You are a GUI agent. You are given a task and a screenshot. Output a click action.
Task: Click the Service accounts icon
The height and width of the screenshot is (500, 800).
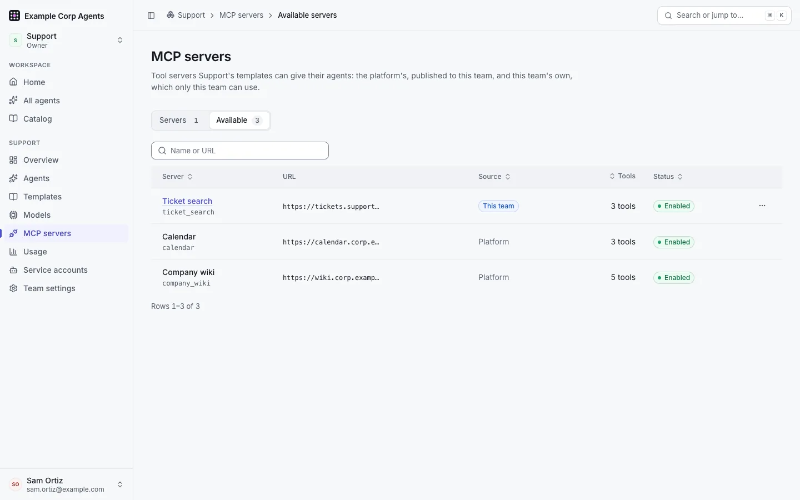[13, 270]
